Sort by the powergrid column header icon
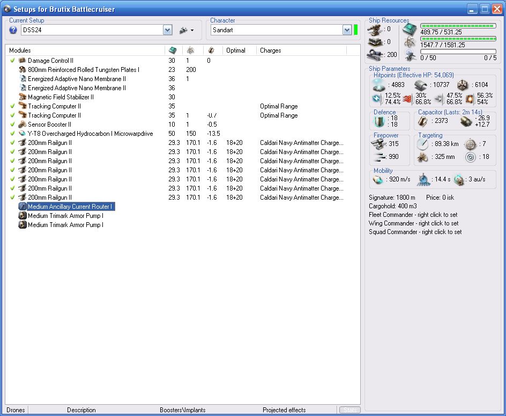This screenshot has width=506, height=416. point(191,50)
